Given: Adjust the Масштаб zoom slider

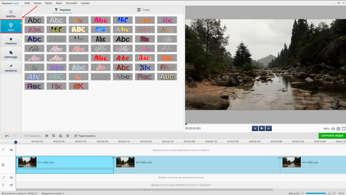Looking at the screenshot, I should 318,193.
